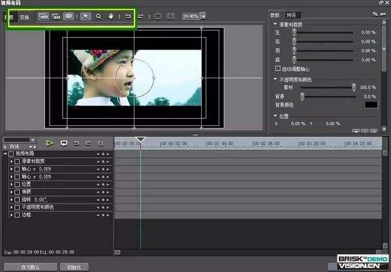Open the 背景颜色 black color swatch
391x272 pixels.
pyautogui.click(x=371, y=104)
